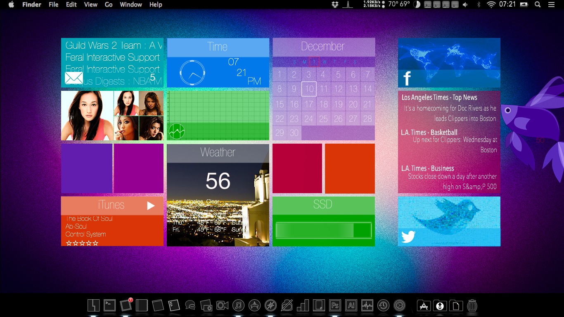Open iTunes music note dock icon

point(238,305)
